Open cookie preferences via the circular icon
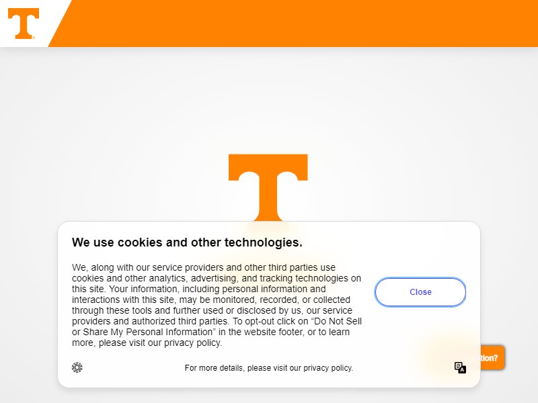The image size is (538, 403). coord(77,367)
